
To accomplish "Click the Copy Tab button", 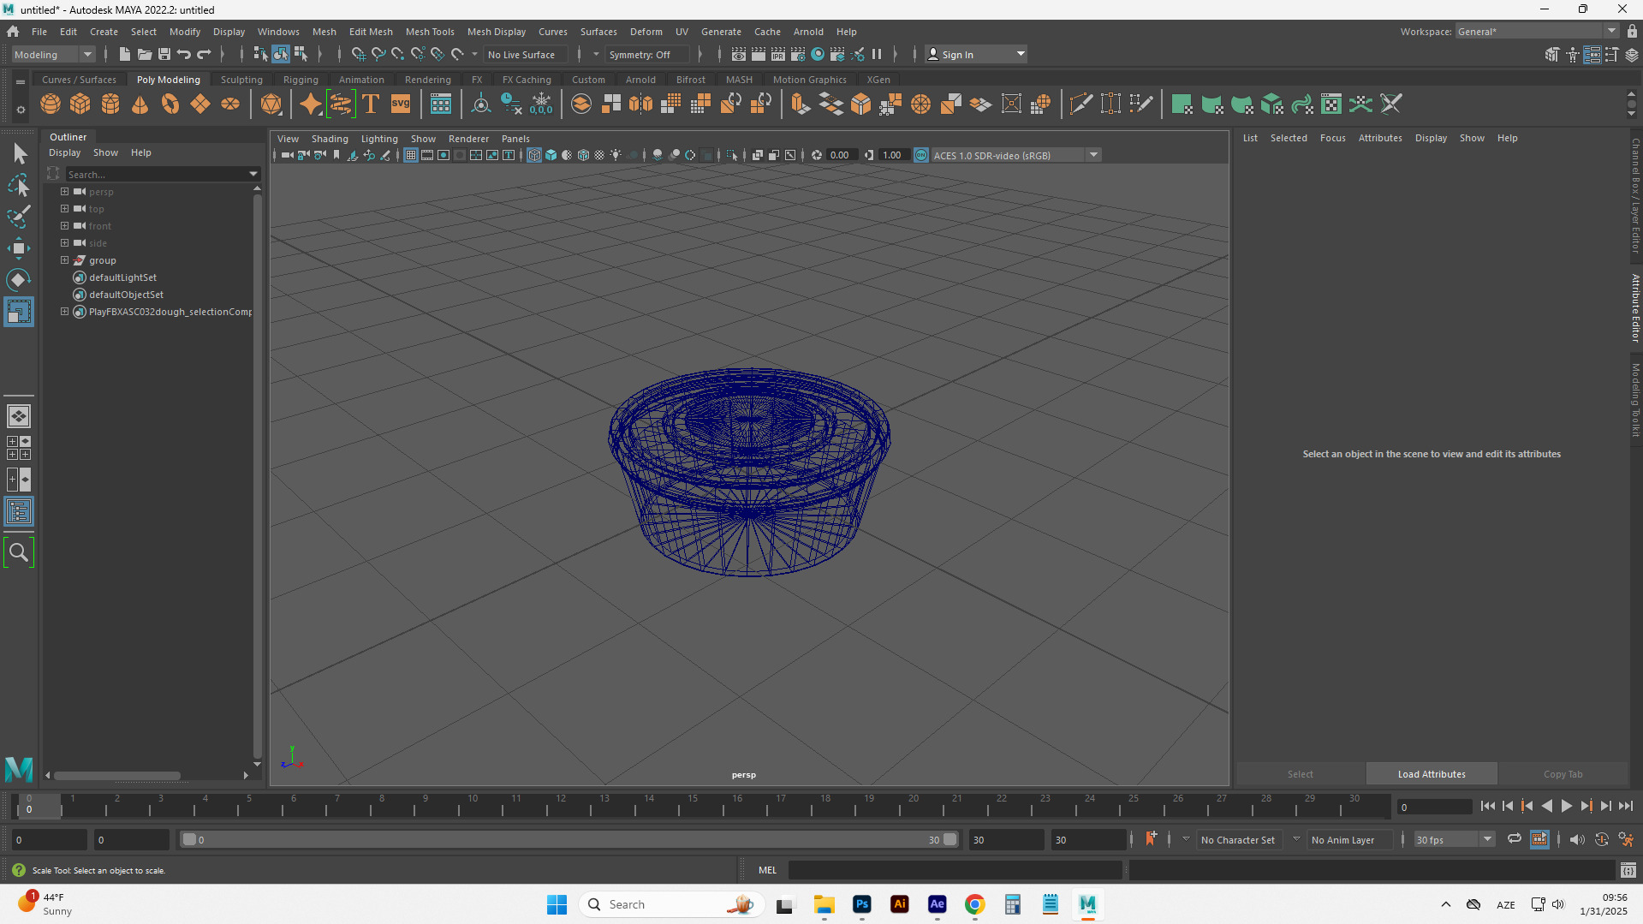I will point(1563,773).
